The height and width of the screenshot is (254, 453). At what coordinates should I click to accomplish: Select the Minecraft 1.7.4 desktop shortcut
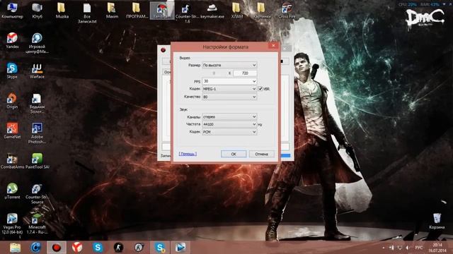point(37,224)
